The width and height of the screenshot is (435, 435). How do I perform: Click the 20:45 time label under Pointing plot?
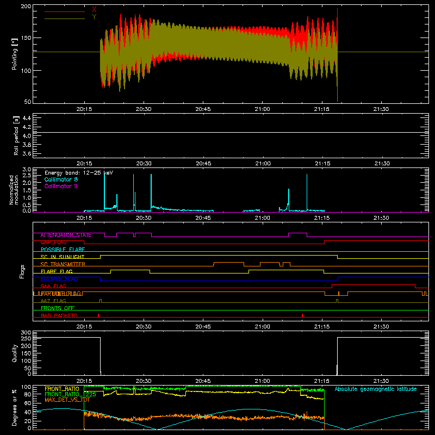point(203,109)
